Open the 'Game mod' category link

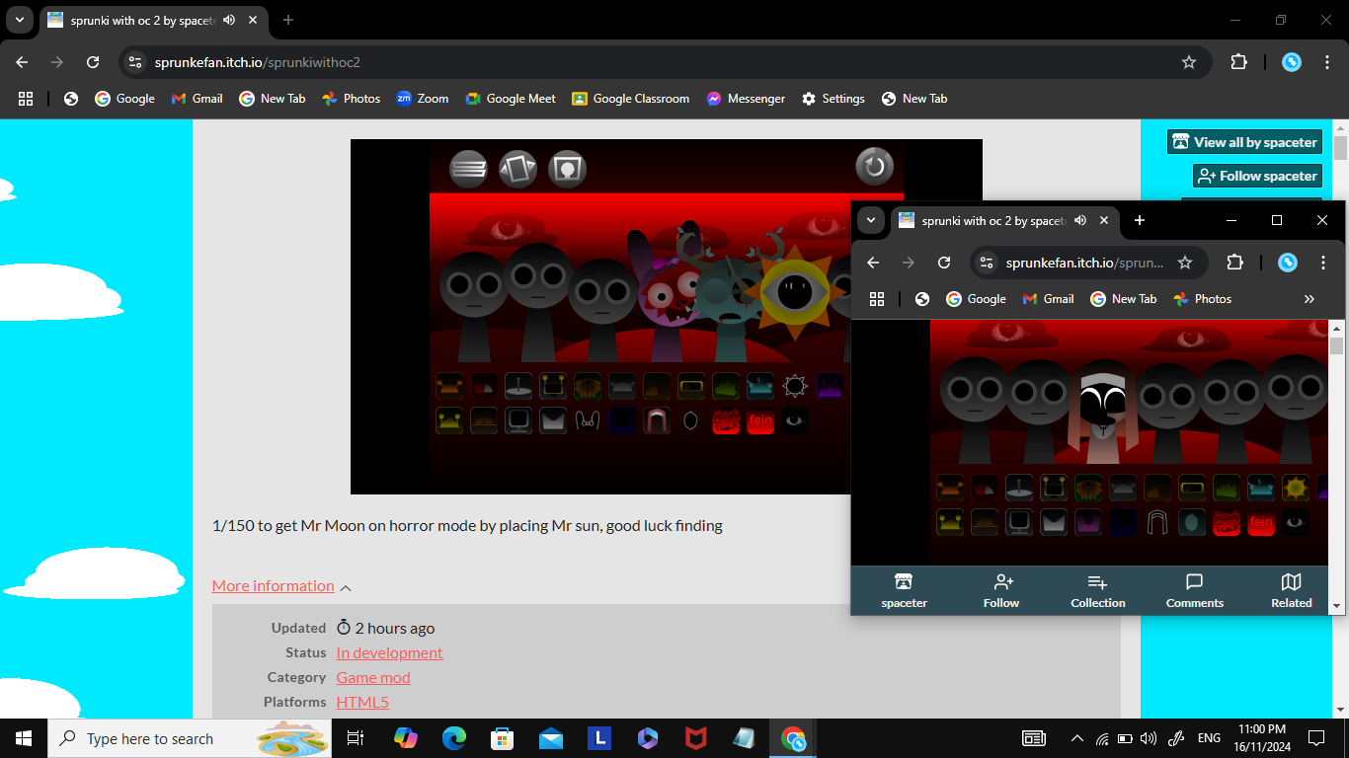coord(372,677)
